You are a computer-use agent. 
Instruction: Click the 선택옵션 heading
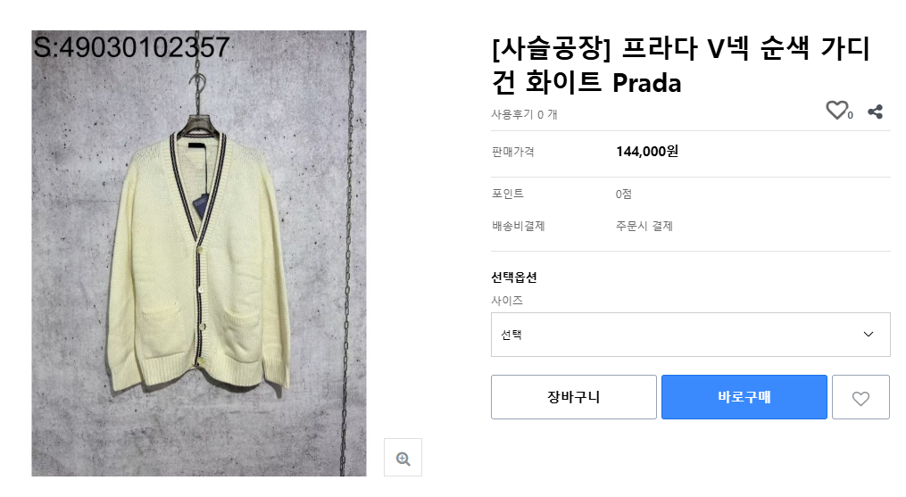point(514,277)
